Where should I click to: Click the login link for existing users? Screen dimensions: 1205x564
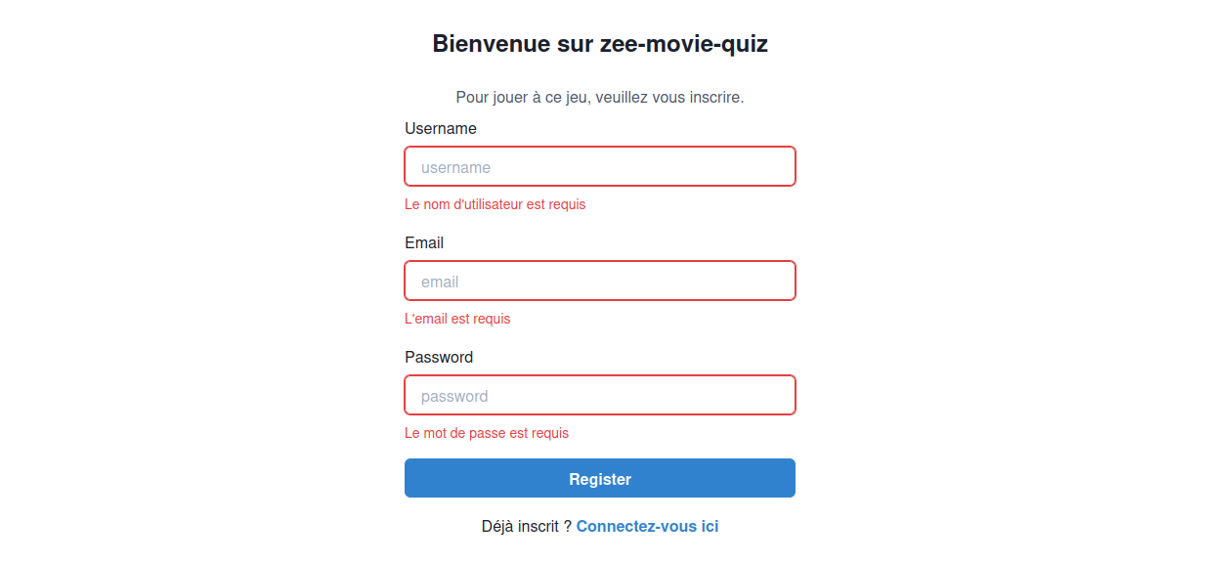(648, 526)
